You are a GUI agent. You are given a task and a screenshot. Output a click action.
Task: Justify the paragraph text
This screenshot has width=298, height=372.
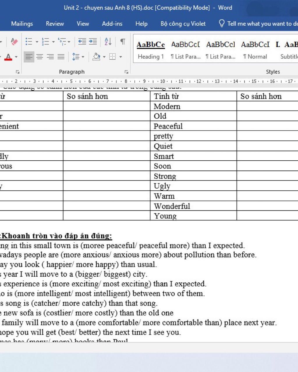[61, 57]
